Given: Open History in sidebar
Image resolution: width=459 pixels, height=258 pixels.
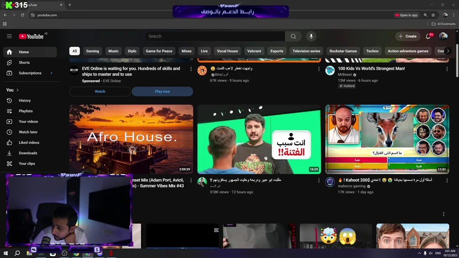Looking at the screenshot, I should coord(30,101).
